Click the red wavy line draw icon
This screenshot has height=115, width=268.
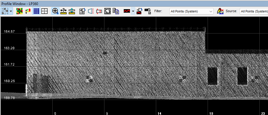pyautogui.click(x=127, y=11)
